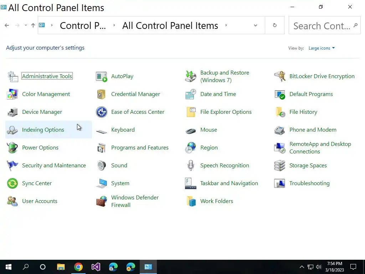This screenshot has height=274, width=365.
Task: Click the Power Options battery icon
Action: click(x=12, y=148)
